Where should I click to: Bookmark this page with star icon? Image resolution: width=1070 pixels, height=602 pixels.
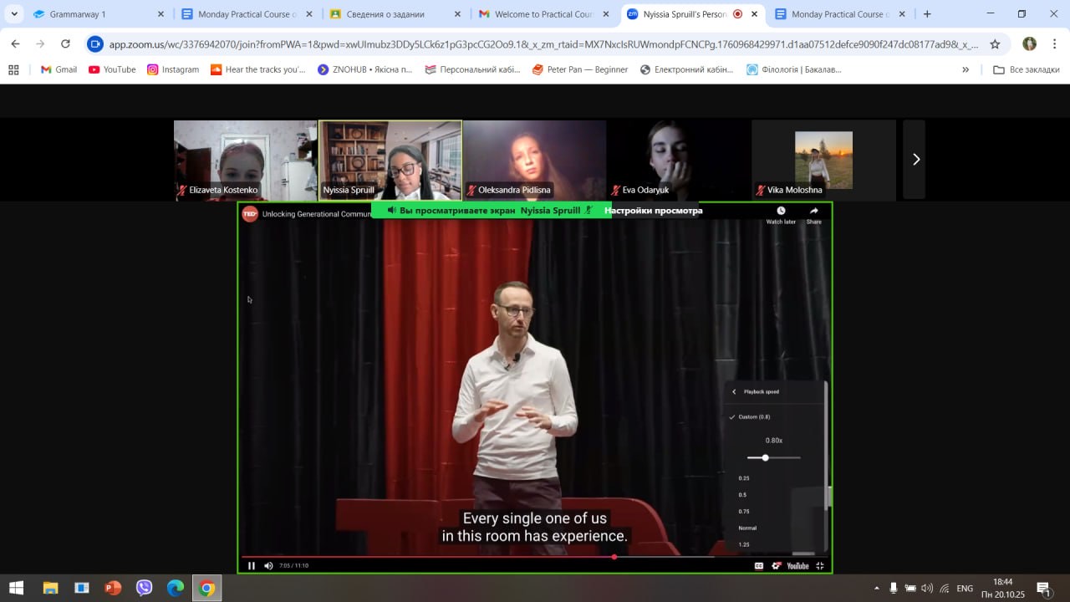pos(995,44)
